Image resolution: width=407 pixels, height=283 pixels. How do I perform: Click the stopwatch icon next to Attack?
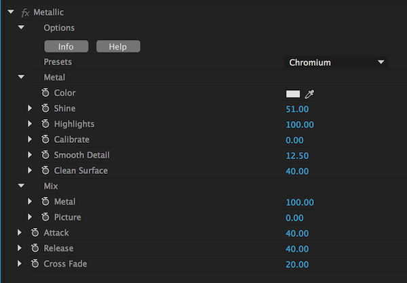tap(35, 233)
